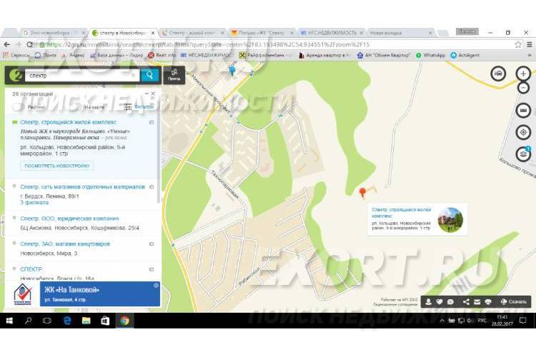
Task: Clear the 'спектр' search query
Action: [x=134, y=76]
